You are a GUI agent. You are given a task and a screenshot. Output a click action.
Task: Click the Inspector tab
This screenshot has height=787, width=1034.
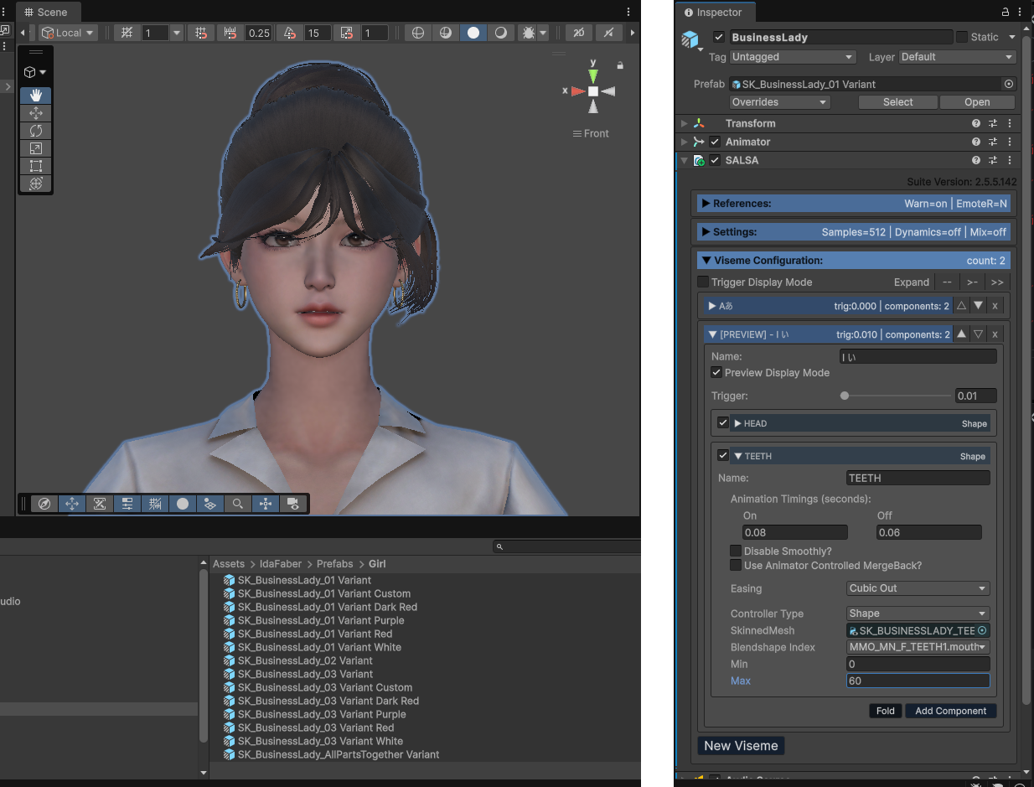click(713, 13)
